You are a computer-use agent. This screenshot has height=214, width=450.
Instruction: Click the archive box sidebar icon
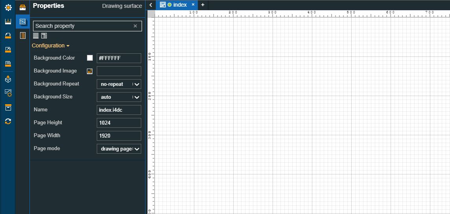8,107
